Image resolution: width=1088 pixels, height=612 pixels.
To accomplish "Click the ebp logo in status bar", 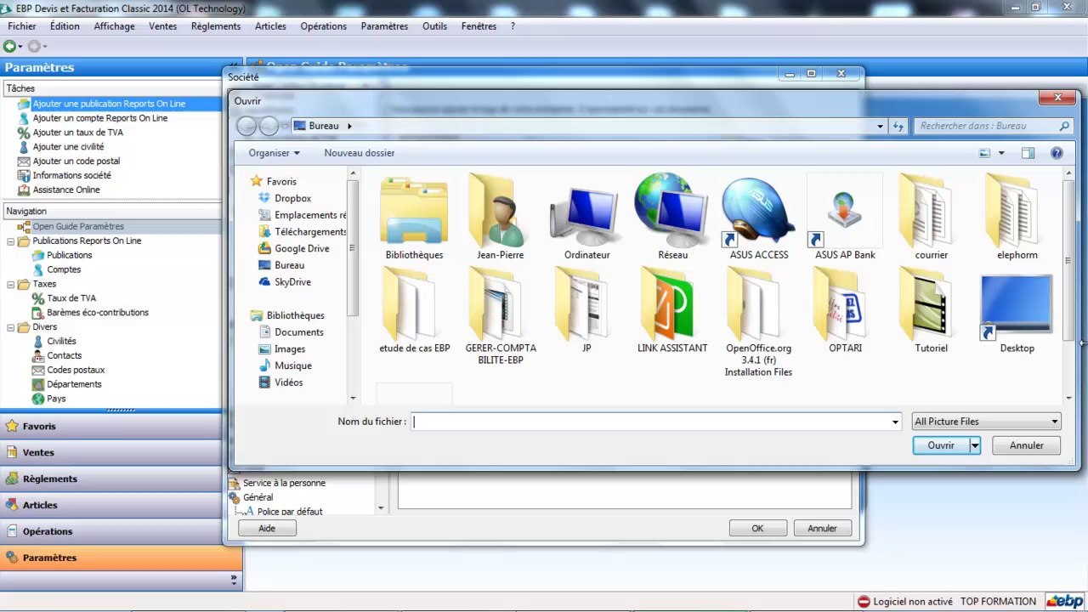I will (1065, 601).
